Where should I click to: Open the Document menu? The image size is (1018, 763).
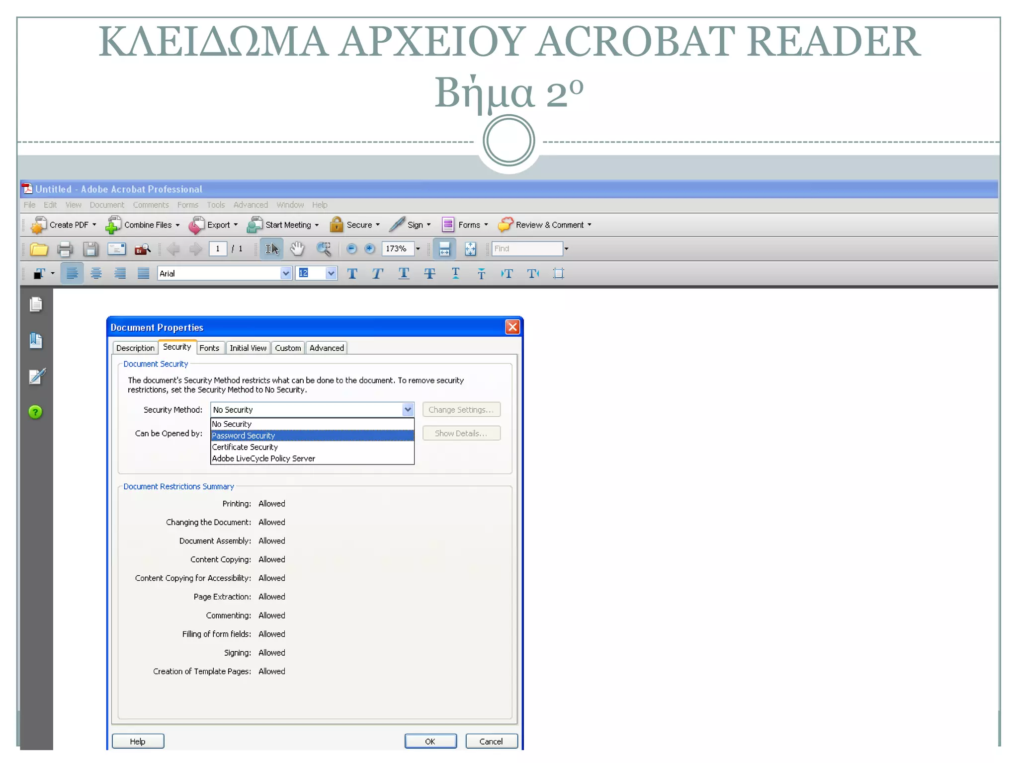click(107, 205)
